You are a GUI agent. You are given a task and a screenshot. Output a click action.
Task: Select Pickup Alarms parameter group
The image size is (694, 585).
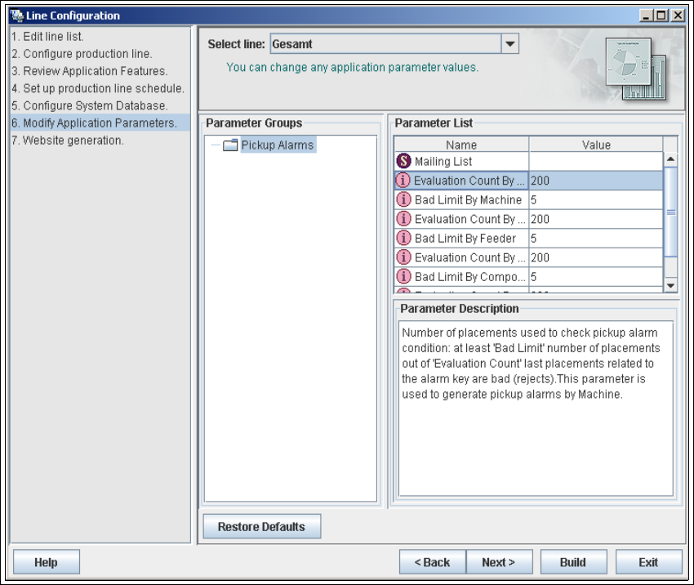278,145
